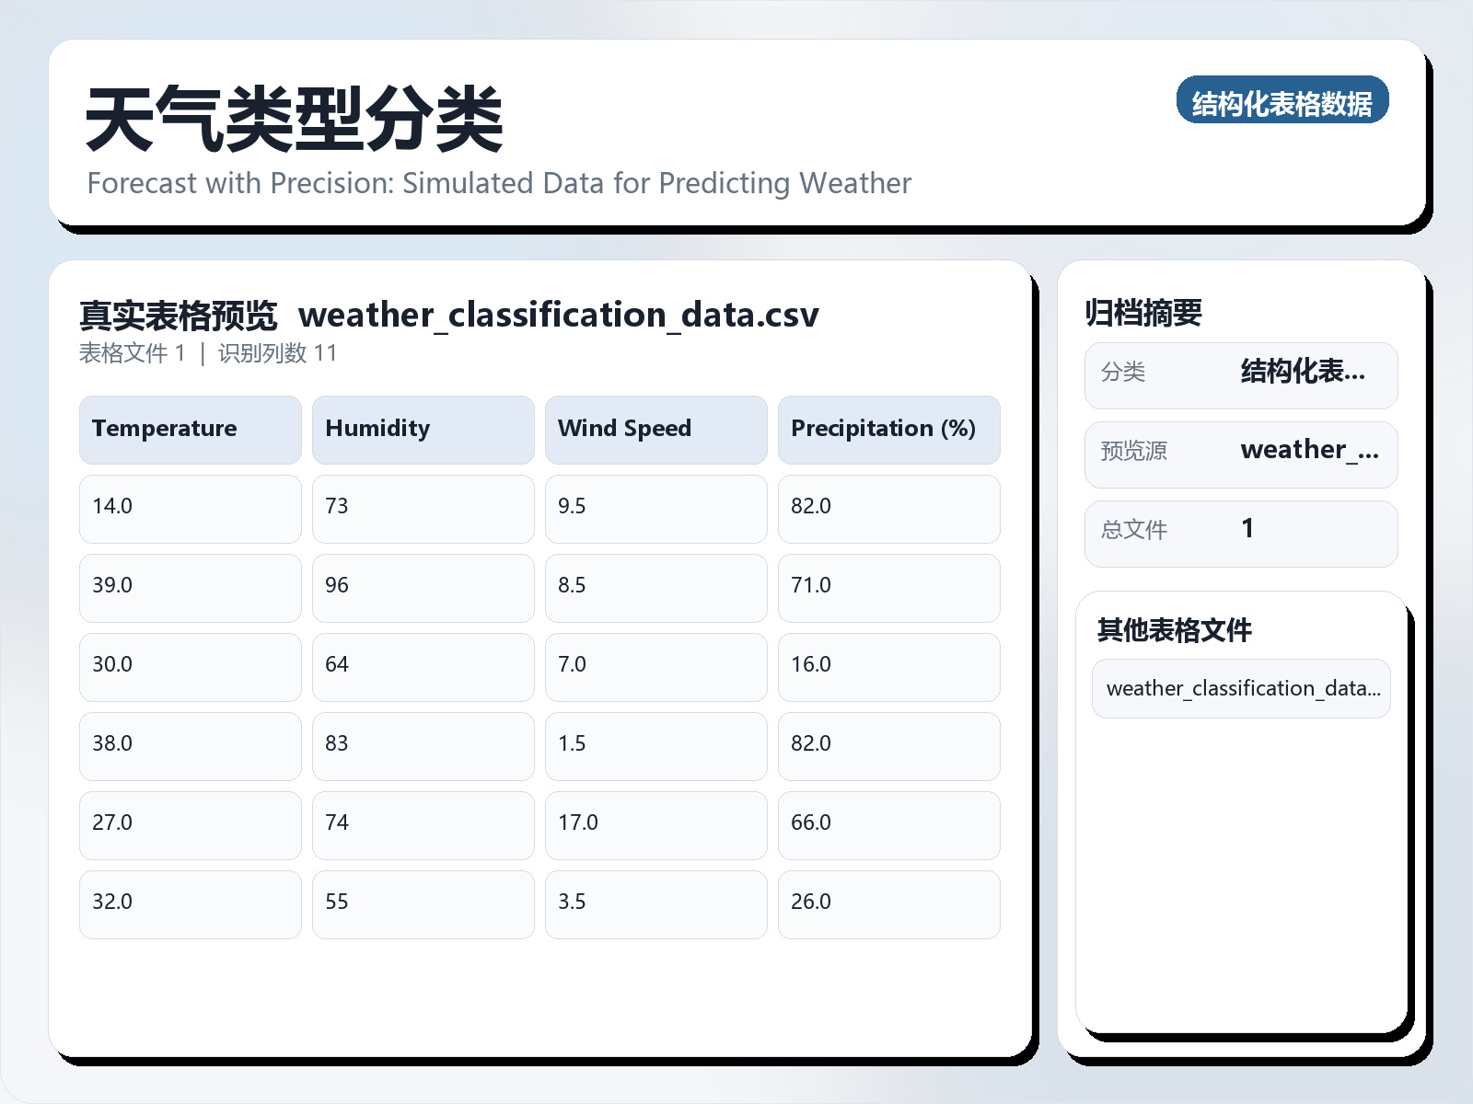Image resolution: width=1473 pixels, height=1104 pixels.
Task: Click the 结构化表格数据 badge
Action: (1282, 100)
